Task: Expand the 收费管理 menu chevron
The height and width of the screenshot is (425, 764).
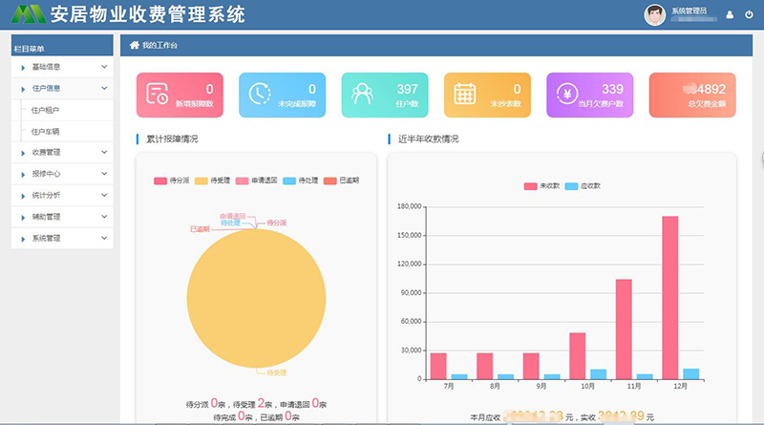Action: point(104,152)
